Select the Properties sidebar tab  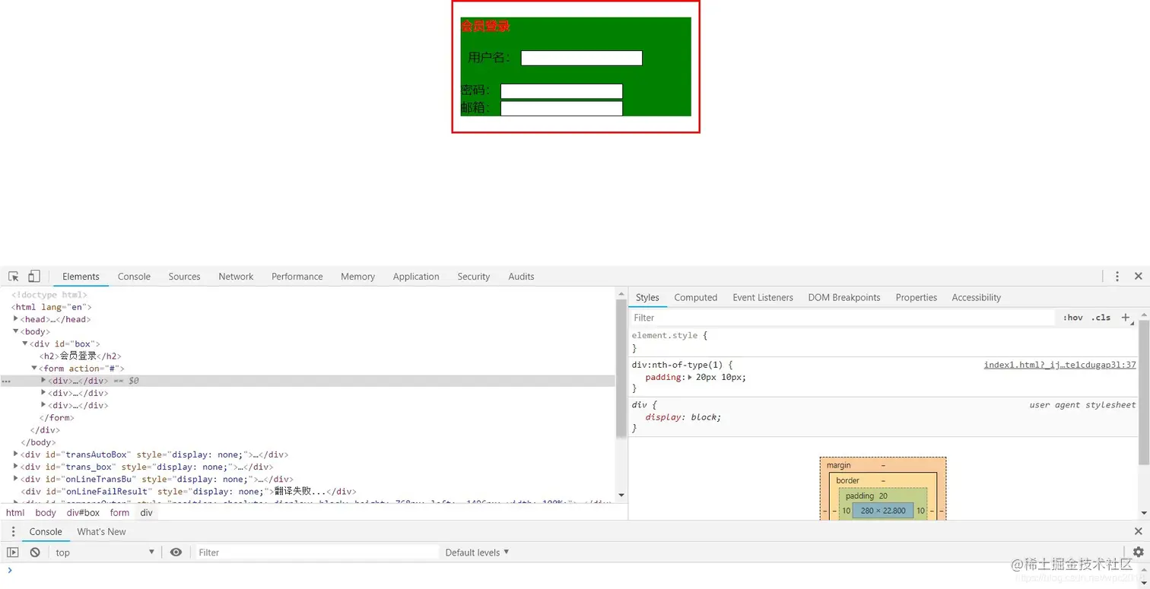916,297
